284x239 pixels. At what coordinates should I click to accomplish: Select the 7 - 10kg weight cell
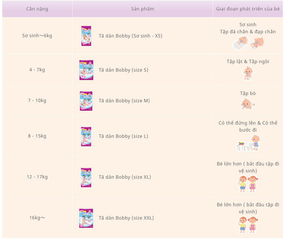point(37,101)
